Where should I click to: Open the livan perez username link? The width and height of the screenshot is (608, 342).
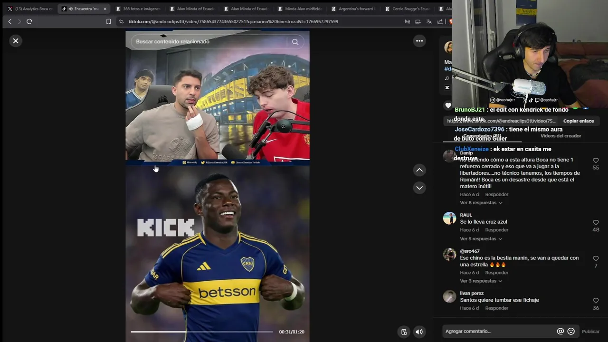pos(472,294)
